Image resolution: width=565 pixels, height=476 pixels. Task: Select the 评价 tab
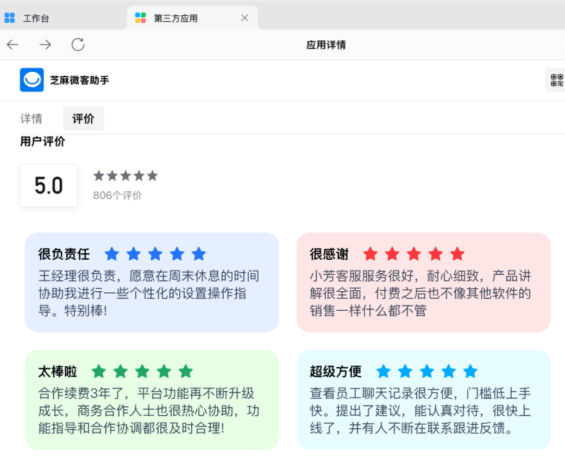(x=83, y=118)
